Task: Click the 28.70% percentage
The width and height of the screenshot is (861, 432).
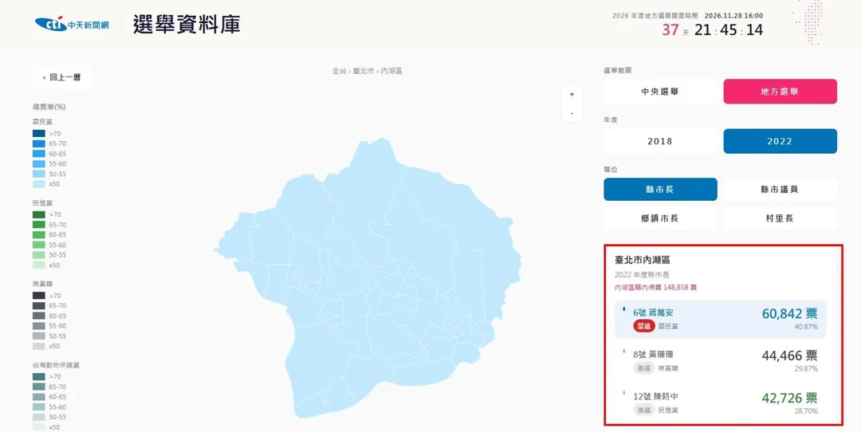Action: coord(806,410)
